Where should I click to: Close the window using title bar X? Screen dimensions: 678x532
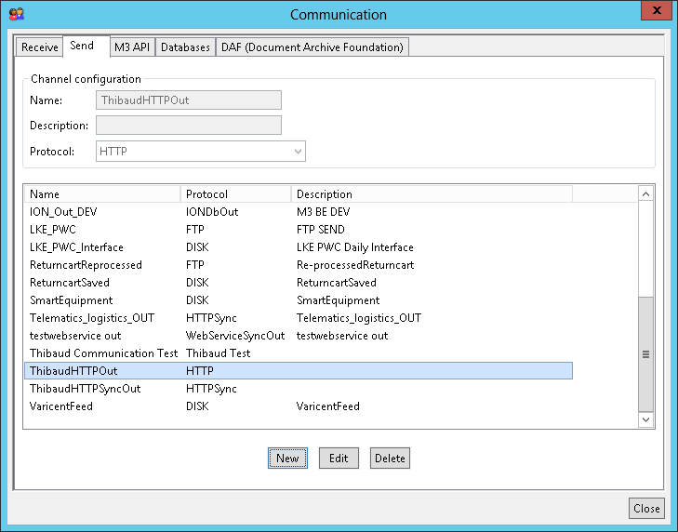click(x=657, y=11)
